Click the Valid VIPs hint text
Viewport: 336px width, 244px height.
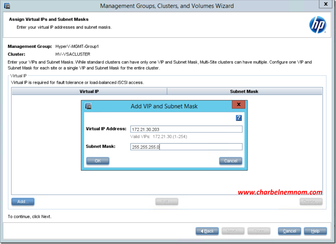[x=158, y=137]
